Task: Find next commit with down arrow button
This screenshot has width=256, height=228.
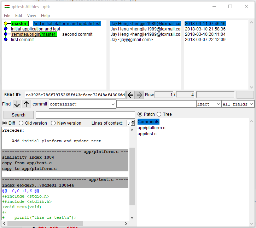Action: [17, 104]
